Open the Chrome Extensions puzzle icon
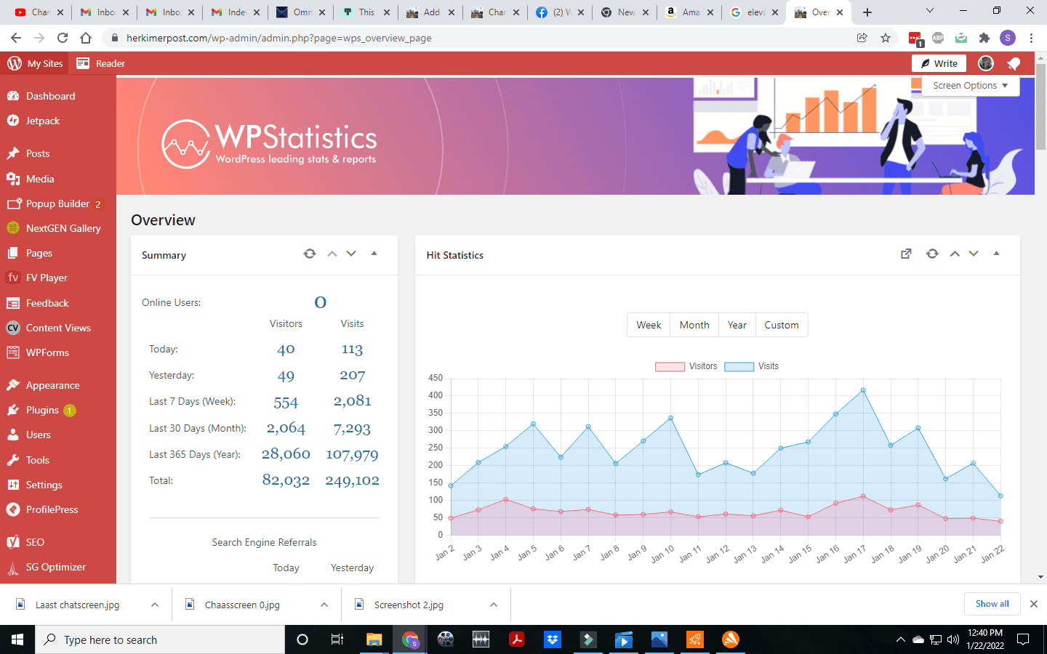Viewport: 1047px width, 654px height. tap(984, 38)
